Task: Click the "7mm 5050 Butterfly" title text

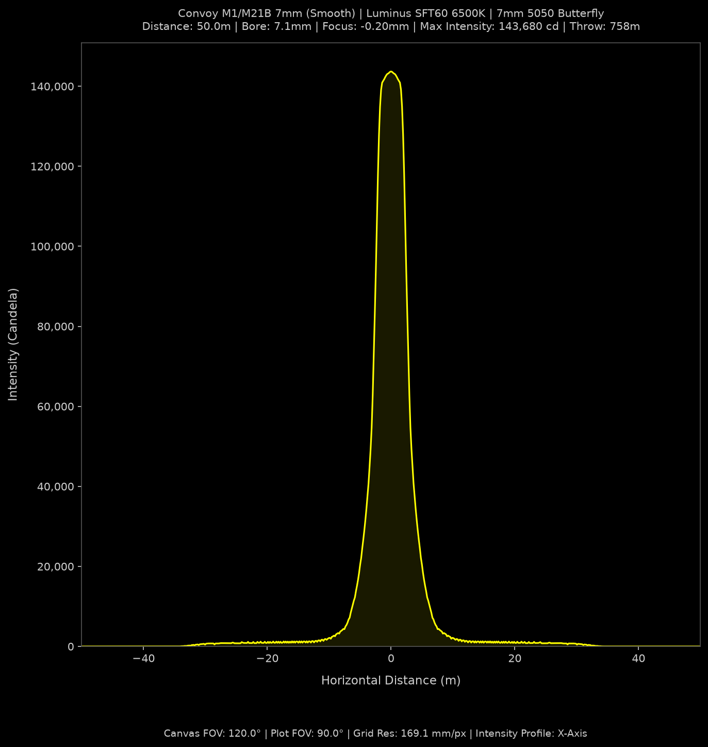Action: (x=550, y=13)
